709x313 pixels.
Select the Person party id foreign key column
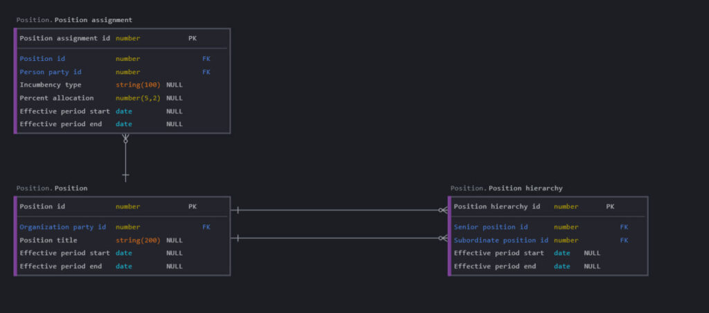(51, 72)
